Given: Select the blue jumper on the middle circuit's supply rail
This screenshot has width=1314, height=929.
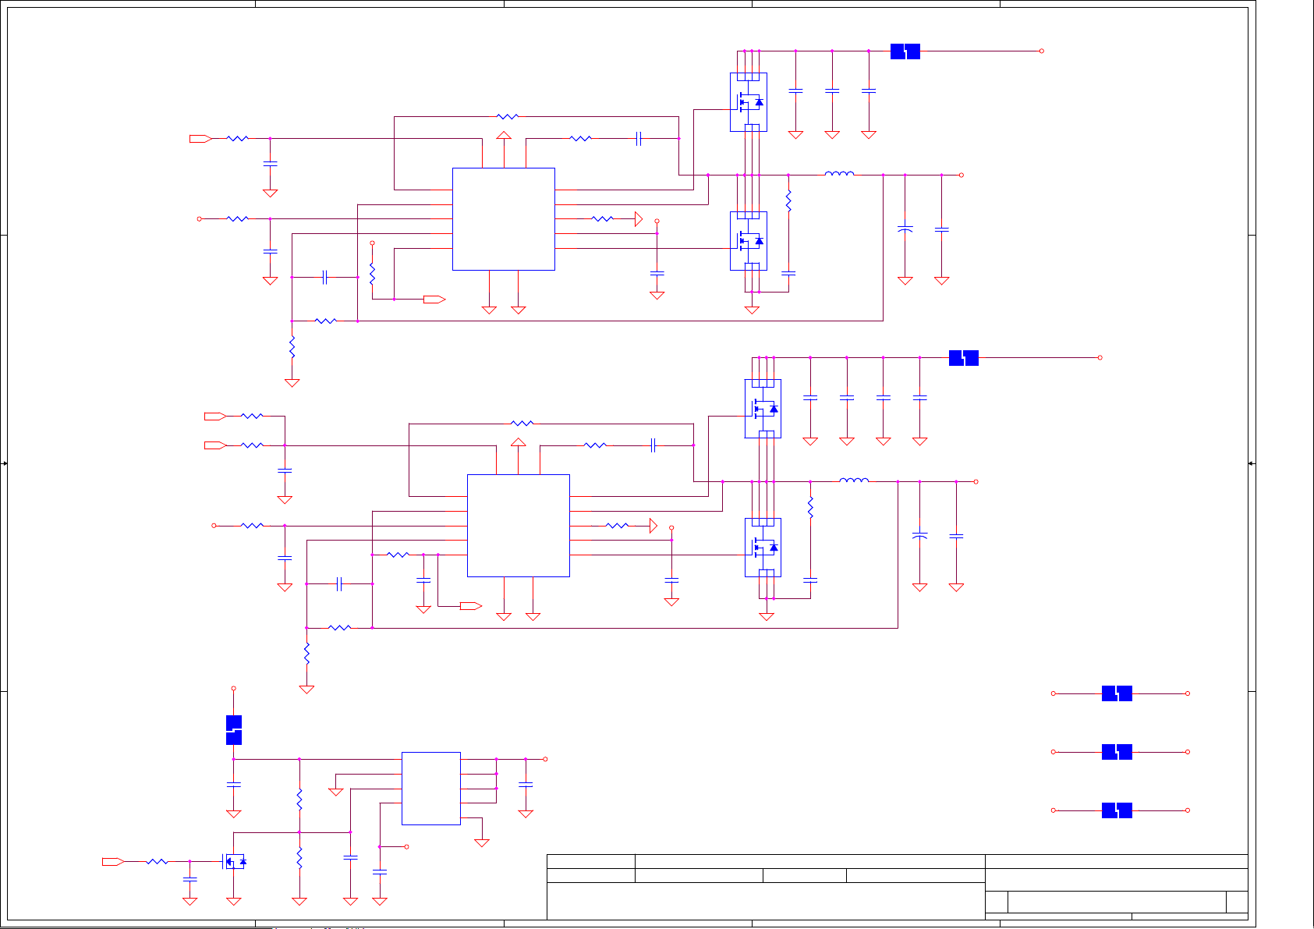Looking at the screenshot, I should click(964, 358).
